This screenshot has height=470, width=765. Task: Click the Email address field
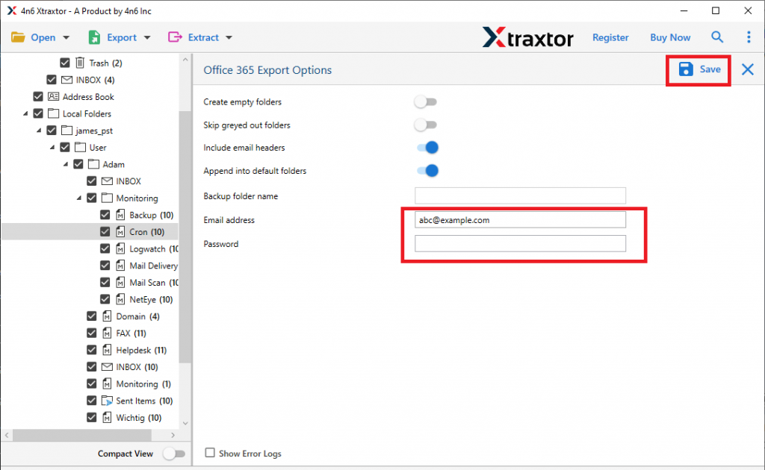(x=520, y=219)
